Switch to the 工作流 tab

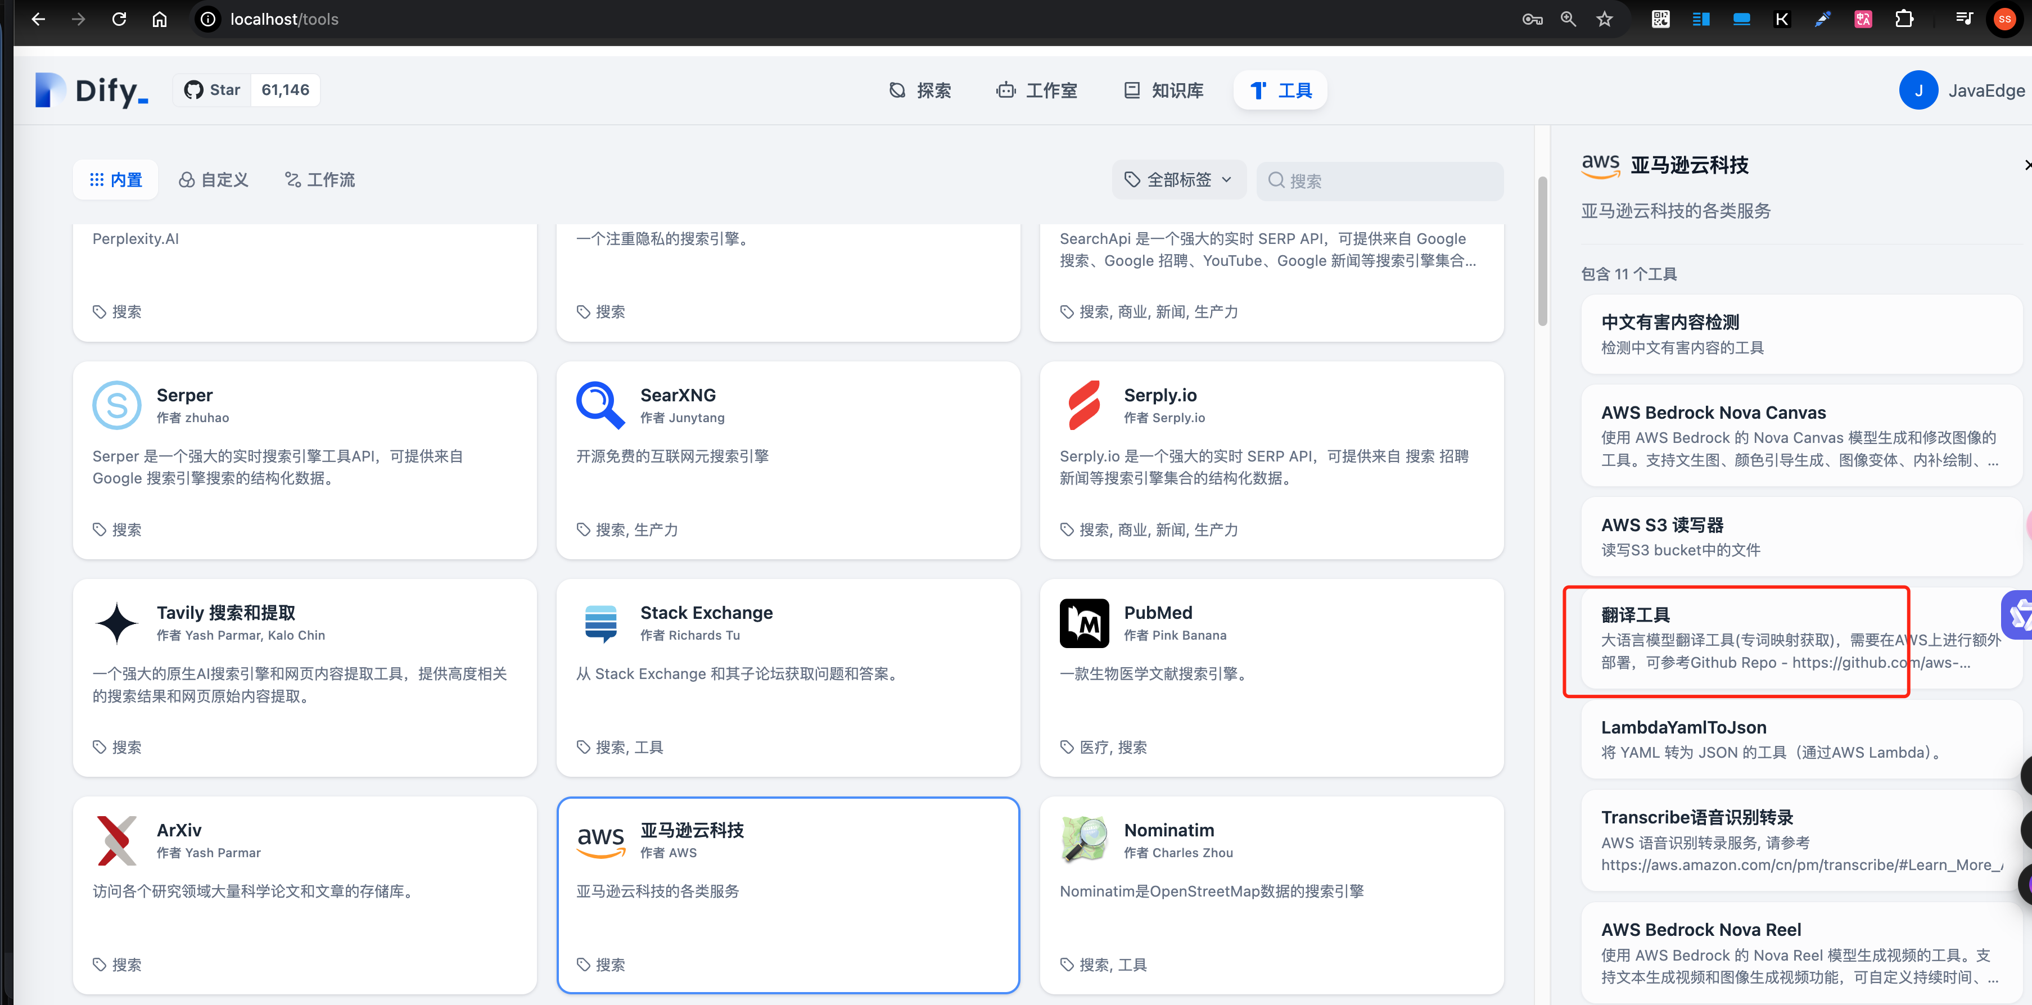coord(319,180)
